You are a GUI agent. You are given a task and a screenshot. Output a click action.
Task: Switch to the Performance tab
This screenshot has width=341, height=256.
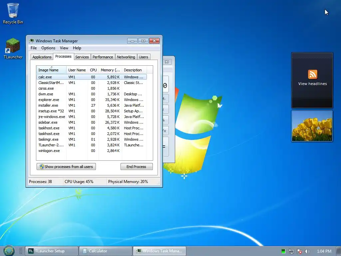click(103, 57)
